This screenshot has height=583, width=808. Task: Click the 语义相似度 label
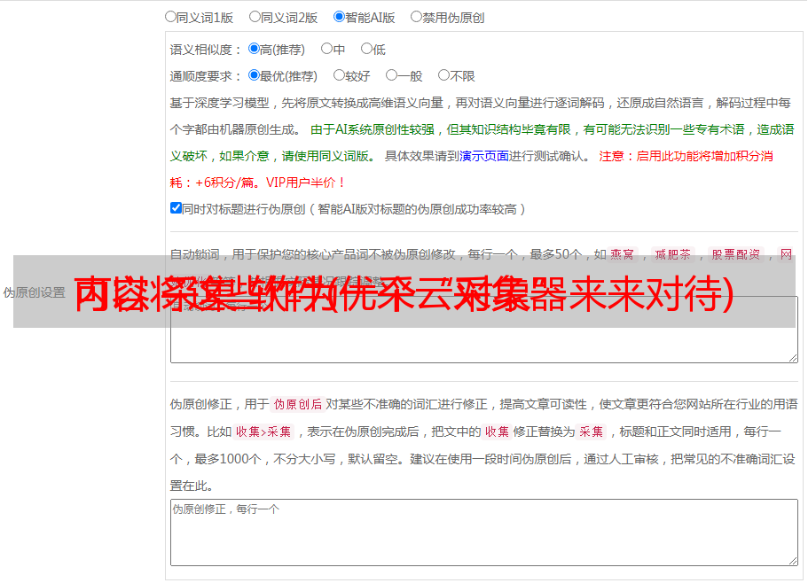pyautogui.click(x=206, y=50)
